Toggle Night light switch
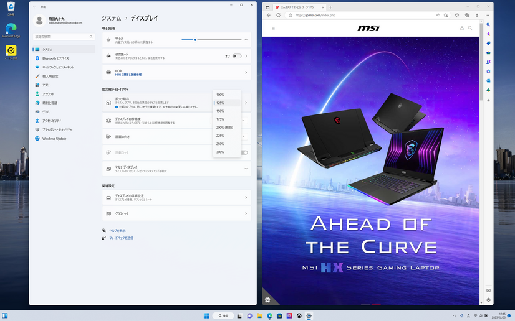The height and width of the screenshot is (321, 515). (237, 56)
